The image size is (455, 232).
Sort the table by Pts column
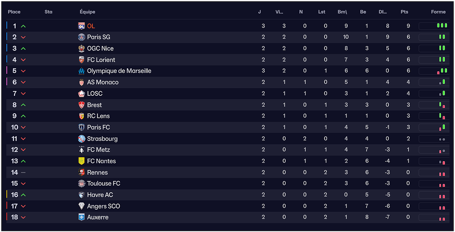point(404,12)
